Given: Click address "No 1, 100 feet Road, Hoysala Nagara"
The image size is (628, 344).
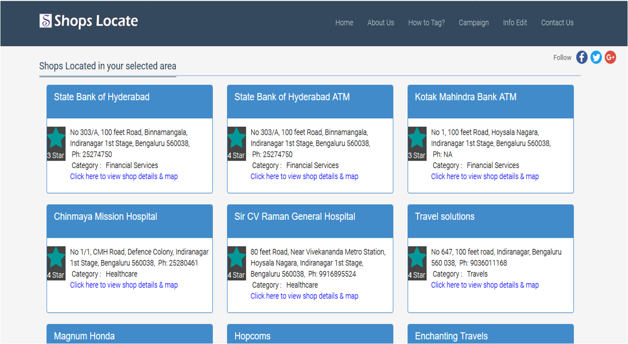Looking at the screenshot, I should pos(485,132).
